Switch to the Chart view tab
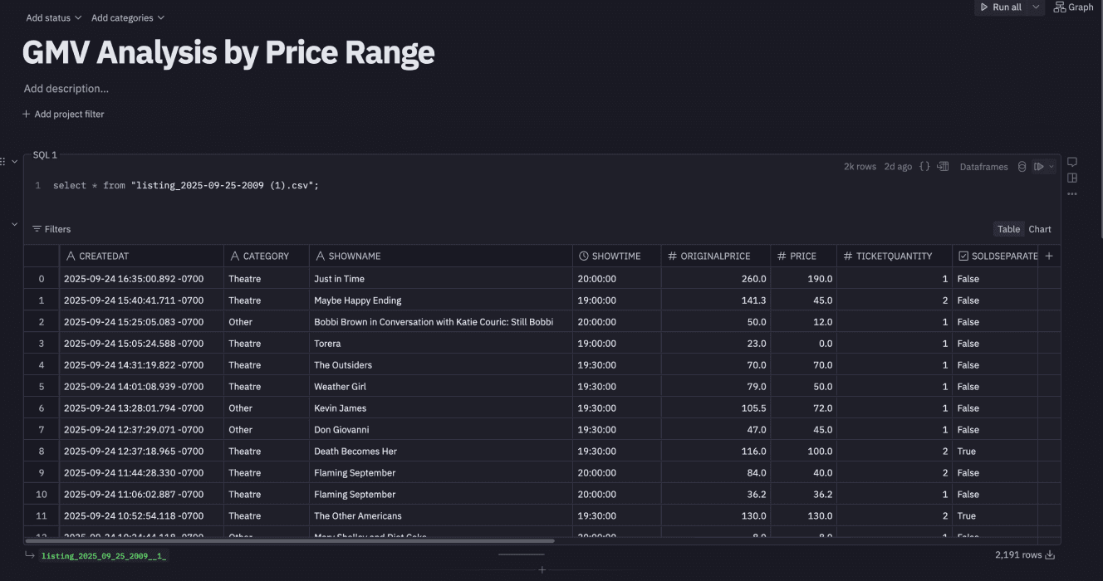Viewport: 1103px width, 581px height. 1040,229
